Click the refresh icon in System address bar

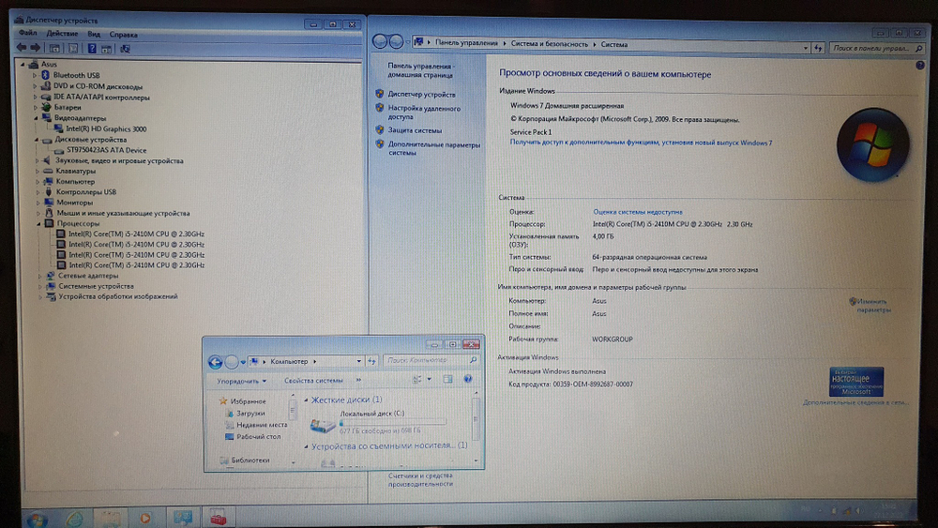[818, 48]
